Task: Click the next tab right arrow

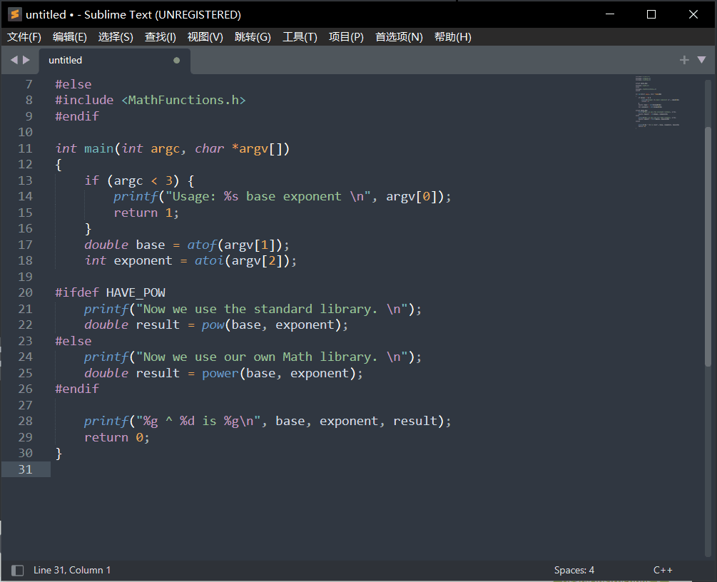Action: click(x=26, y=60)
